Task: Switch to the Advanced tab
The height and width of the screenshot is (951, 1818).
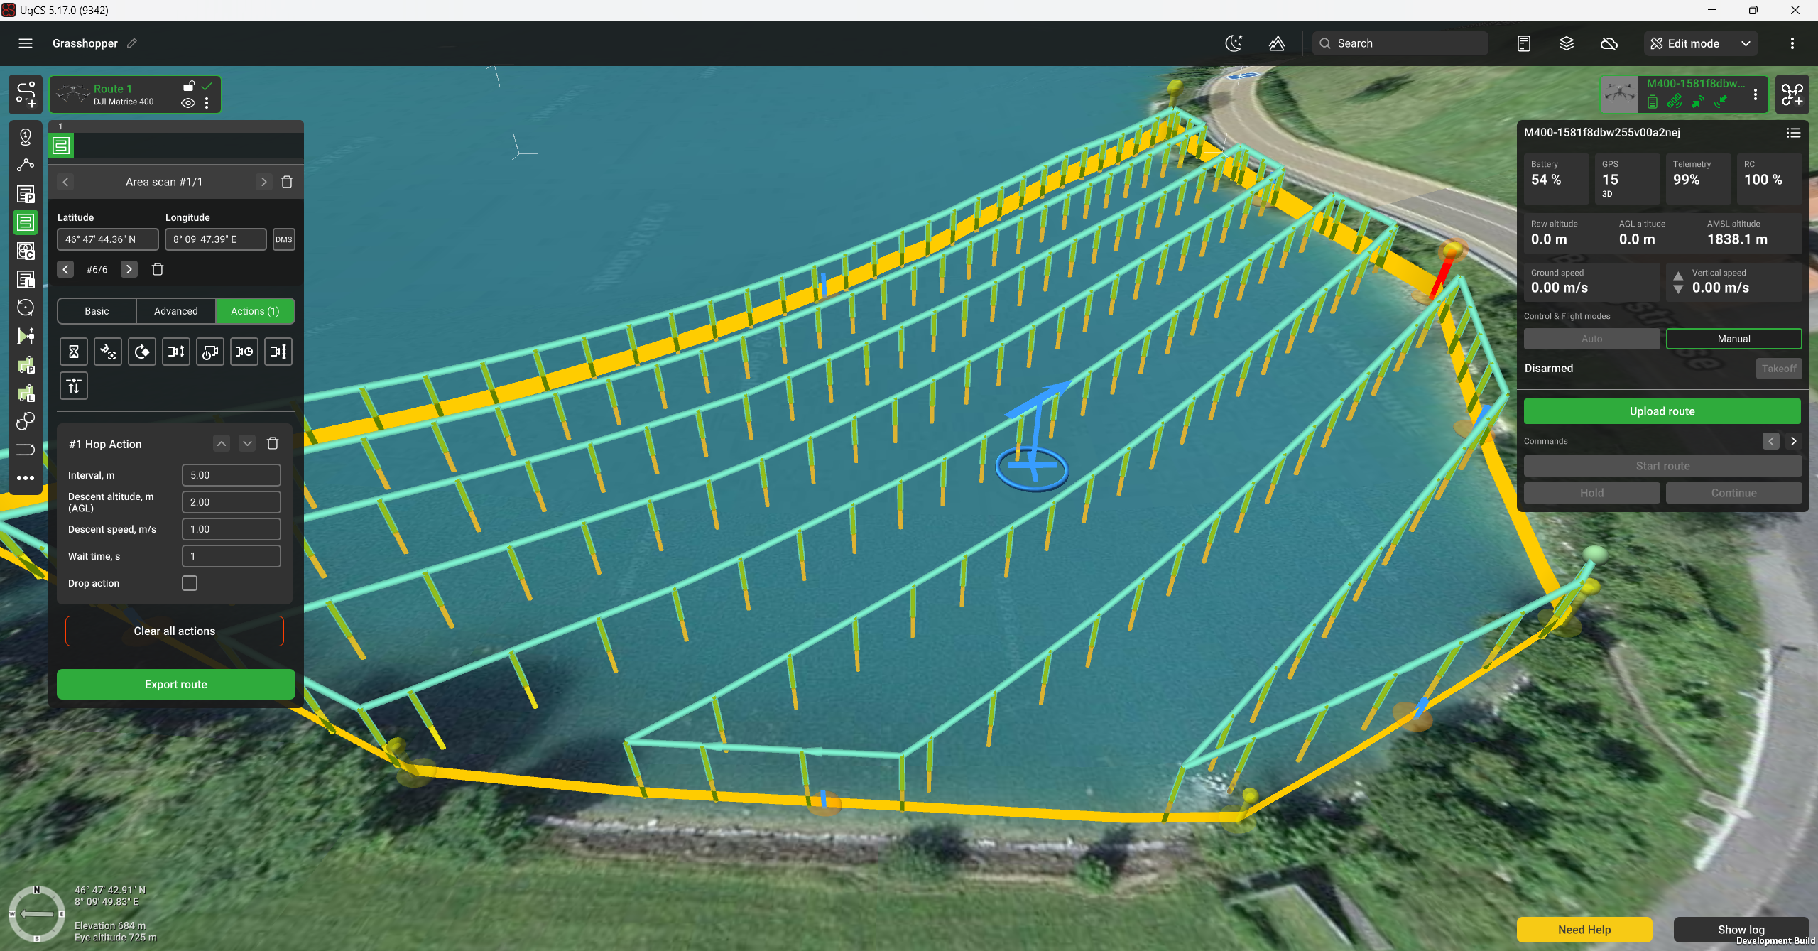Action: (176, 311)
